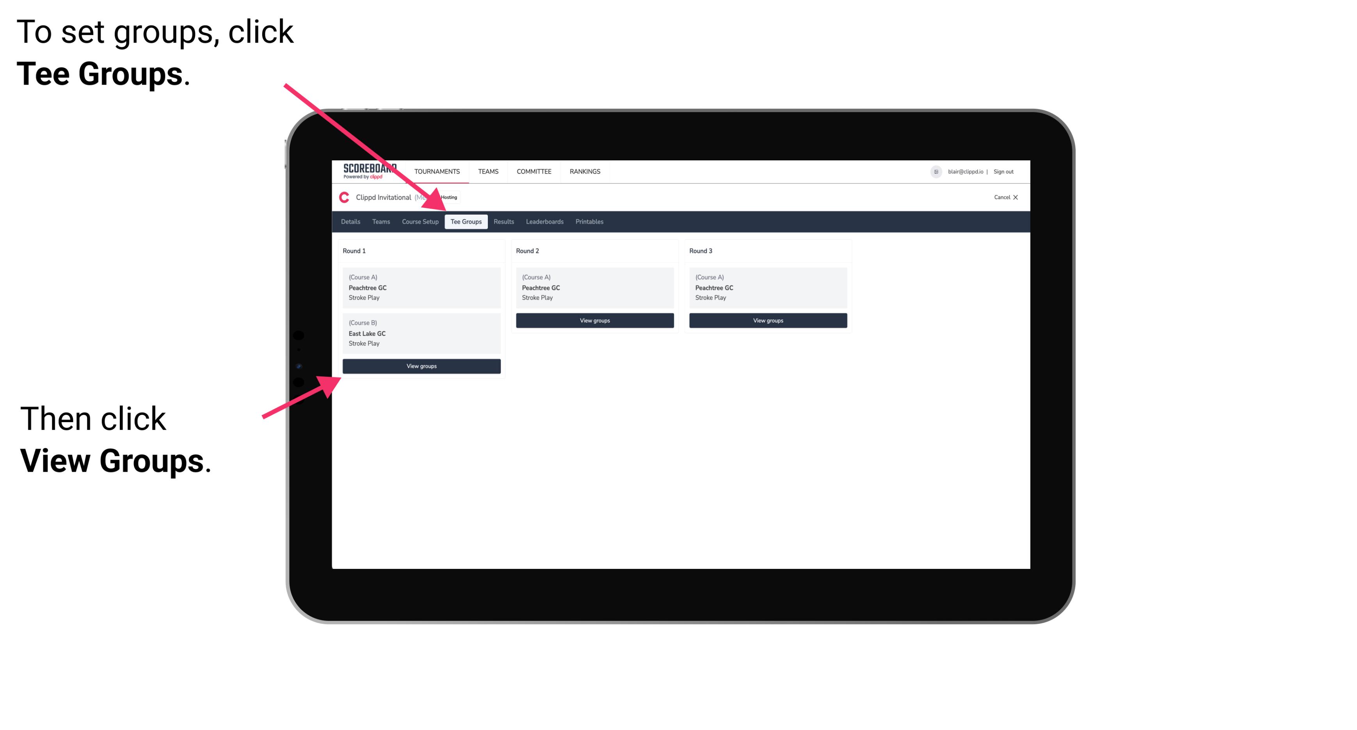Click the Rankings navigation item

point(585,172)
